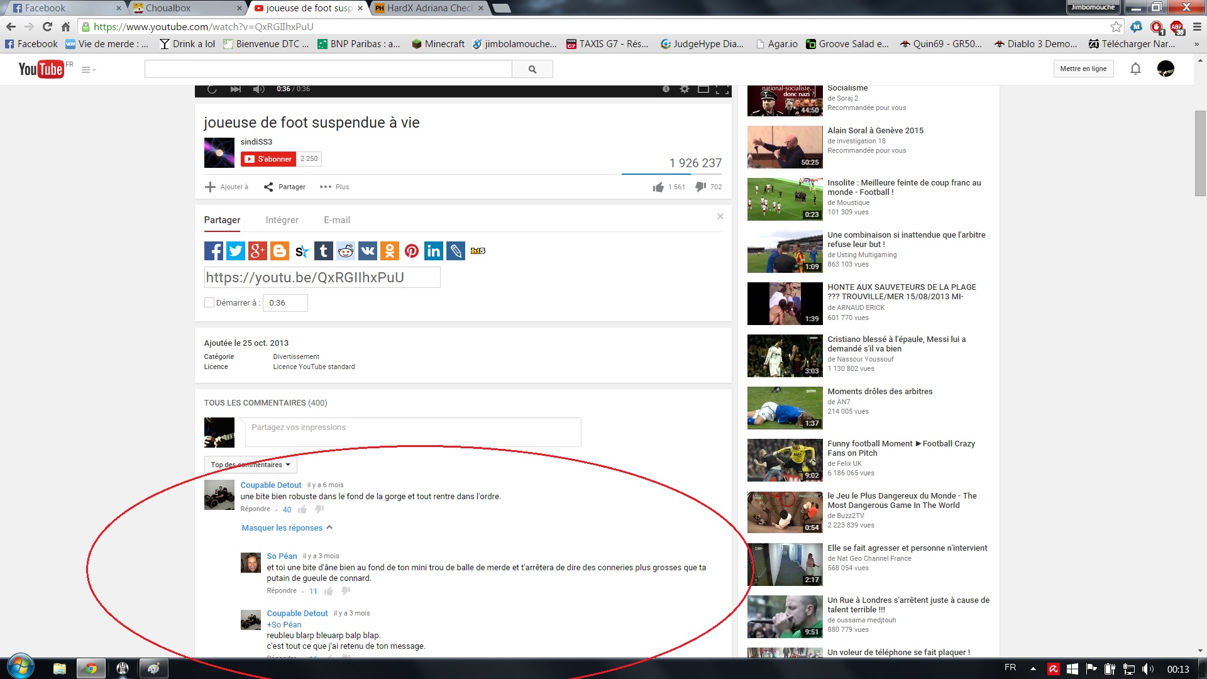Image resolution: width=1207 pixels, height=679 pixels.
Task: Click the red 'S'abonner' button
Action: pos(268,159)
